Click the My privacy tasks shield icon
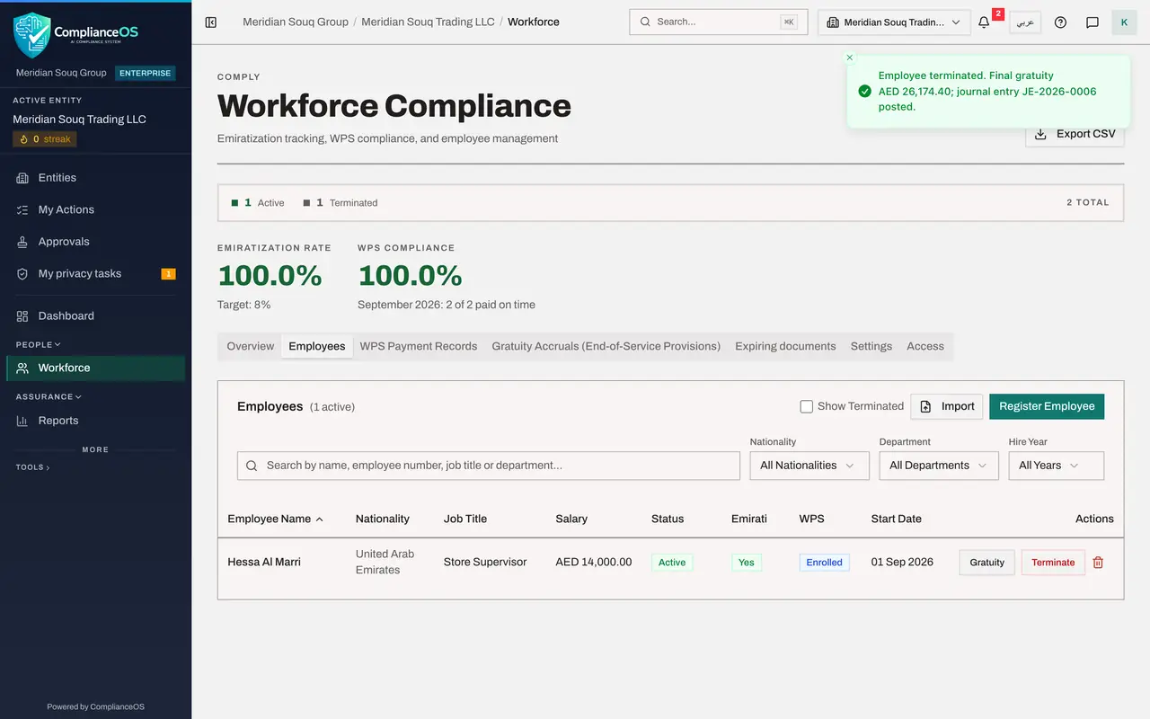 coord(22,274)
